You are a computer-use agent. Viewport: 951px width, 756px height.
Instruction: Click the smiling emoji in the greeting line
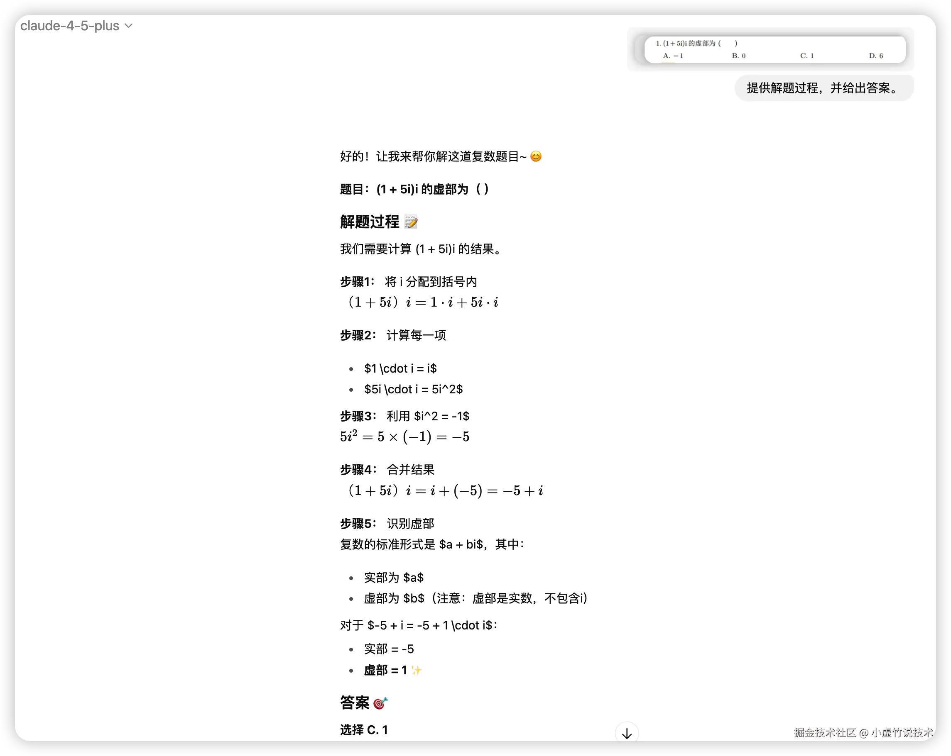537,156
